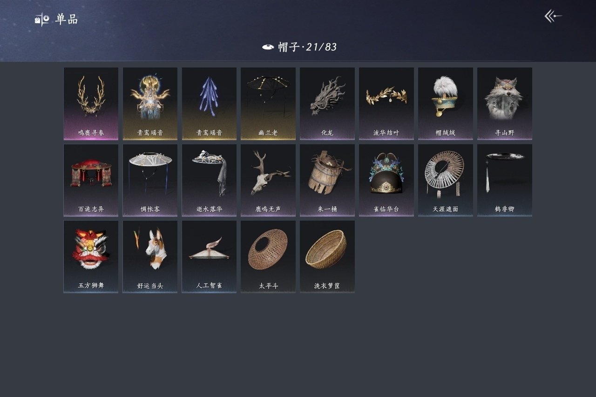Select the 寻山野 wolf head hat
This screenshot has width=596, height=397.
[505, 104]
